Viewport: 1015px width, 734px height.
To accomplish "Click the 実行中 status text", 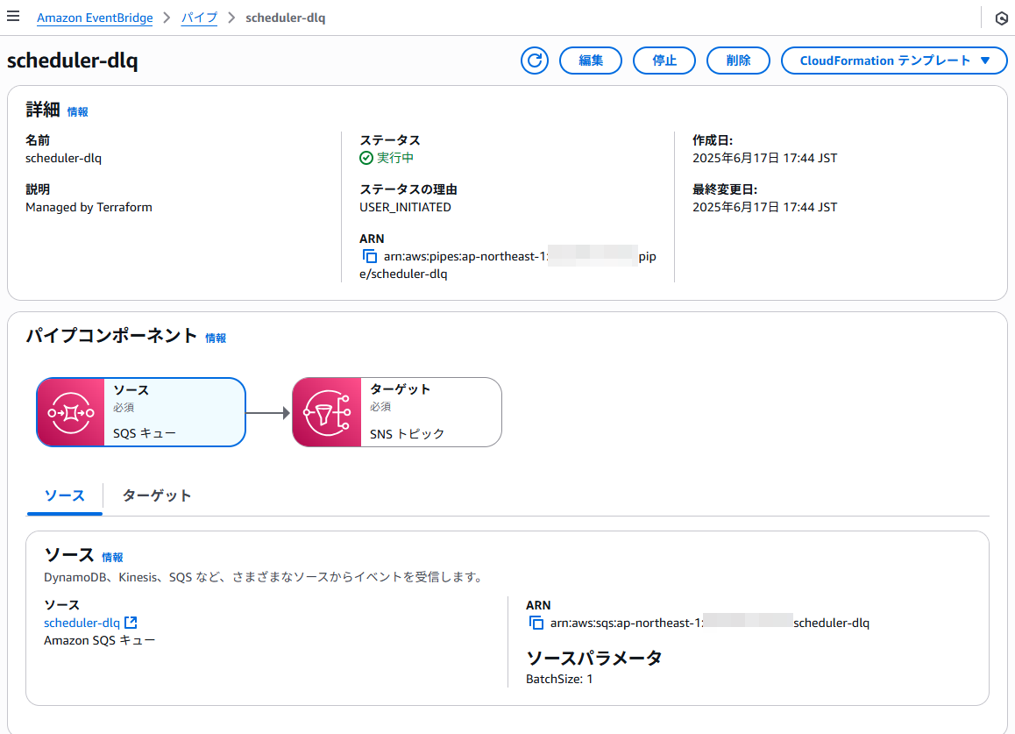I will point(394,158).
